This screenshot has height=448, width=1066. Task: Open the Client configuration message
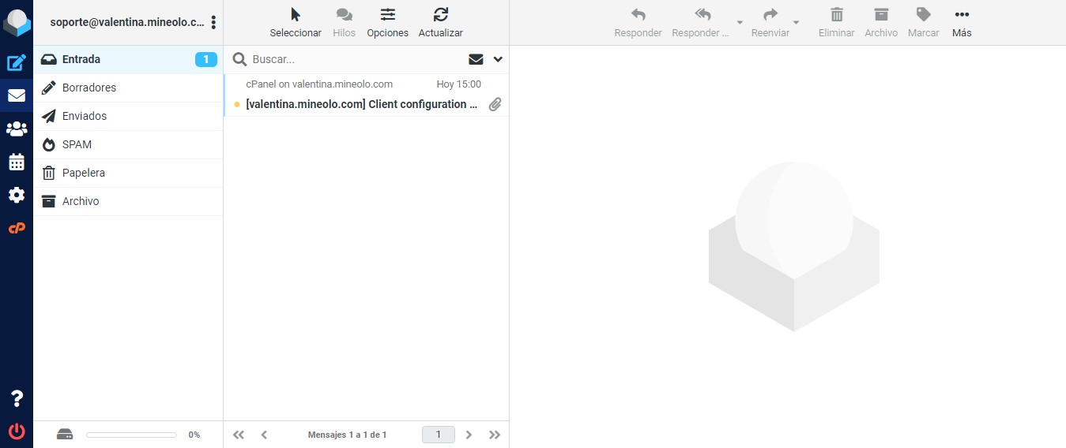pyautogui.click(x=366, y=95)
